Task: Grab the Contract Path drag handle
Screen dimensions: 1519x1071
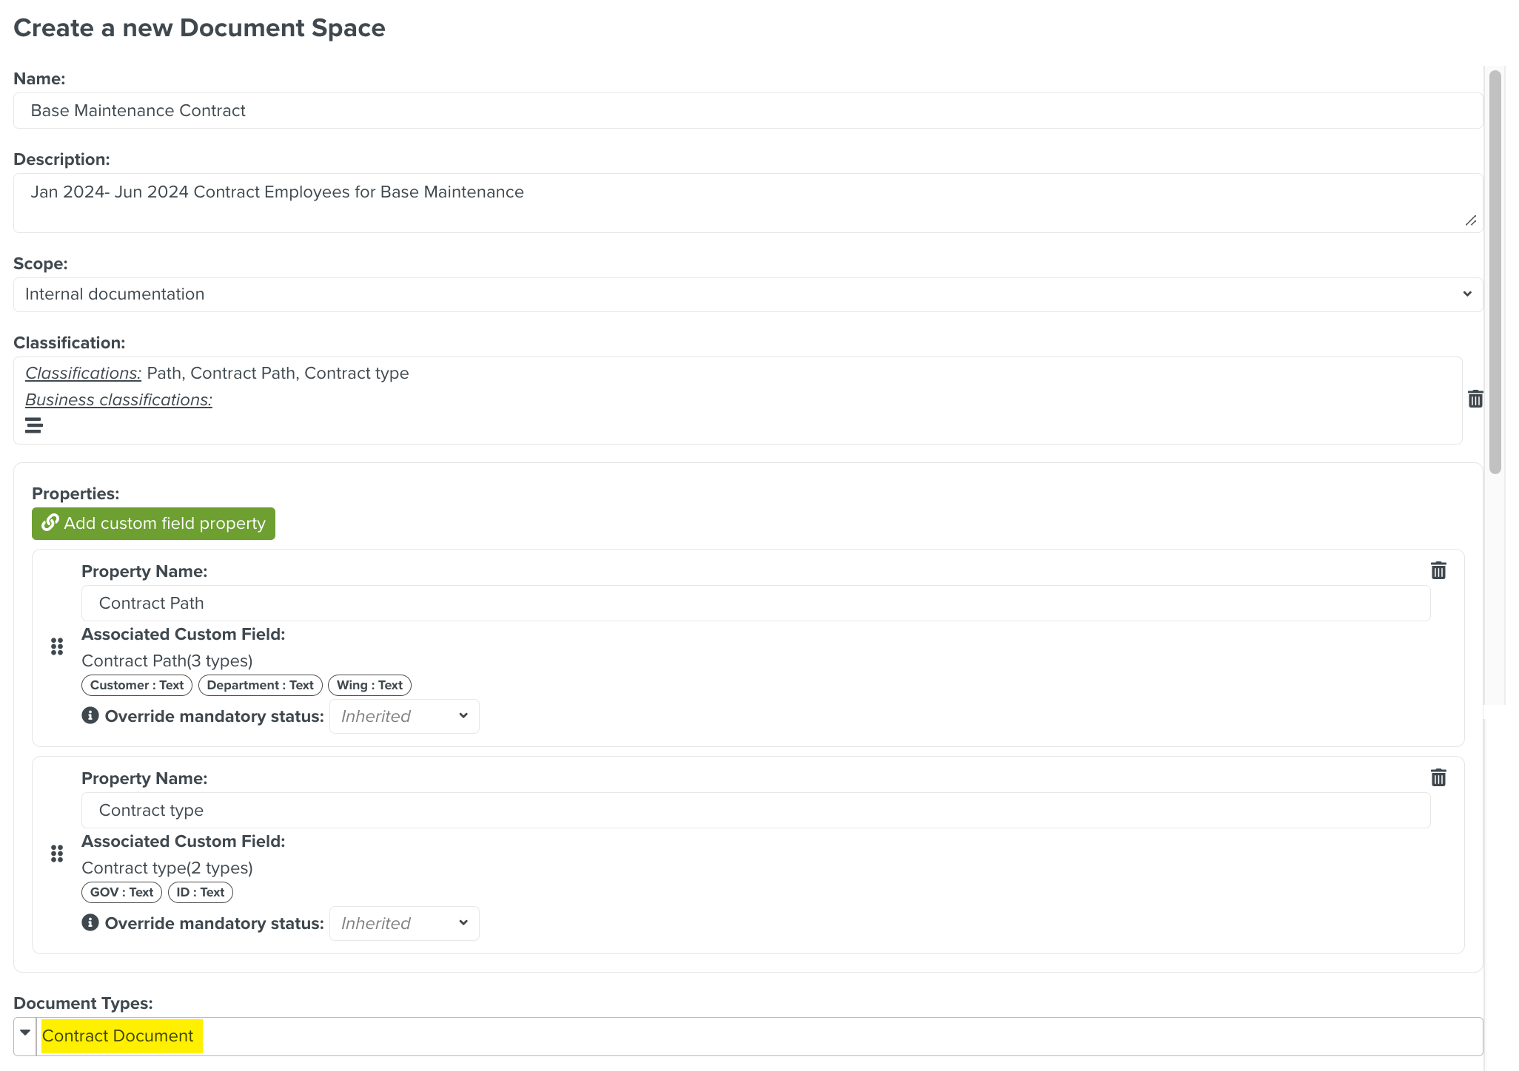Action: click(57, 647)
